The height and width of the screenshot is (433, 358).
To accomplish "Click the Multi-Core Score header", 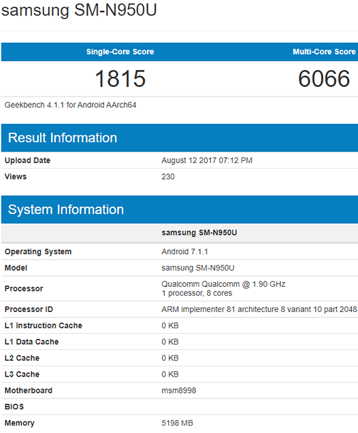I will click(324, 52).
